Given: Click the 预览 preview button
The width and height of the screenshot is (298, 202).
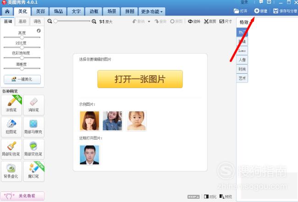Looking at the screenshot, I should (x=226, y=197).
